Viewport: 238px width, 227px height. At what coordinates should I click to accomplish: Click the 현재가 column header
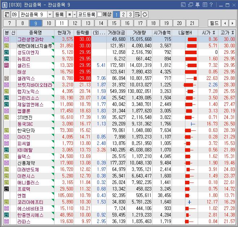click(x=64, y=33)
